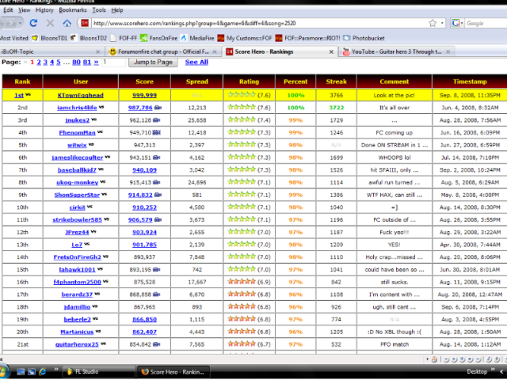The width and height of the screenshot is (507, 380).
Task: Go to the Firefox Home icon
Action: click(67, 23)
